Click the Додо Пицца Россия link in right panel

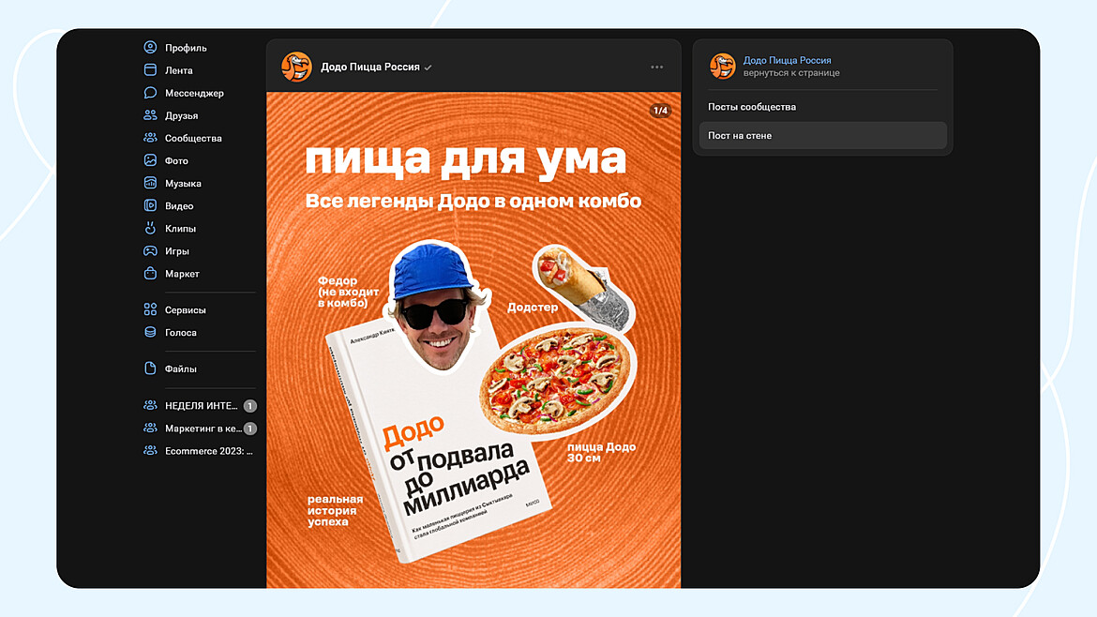point(787,60)
